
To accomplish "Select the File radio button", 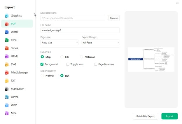I will point(62,57).
